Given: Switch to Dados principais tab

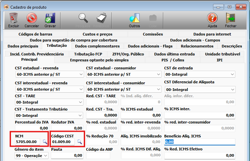Looking at the screenshot, I should pos(23,46).
